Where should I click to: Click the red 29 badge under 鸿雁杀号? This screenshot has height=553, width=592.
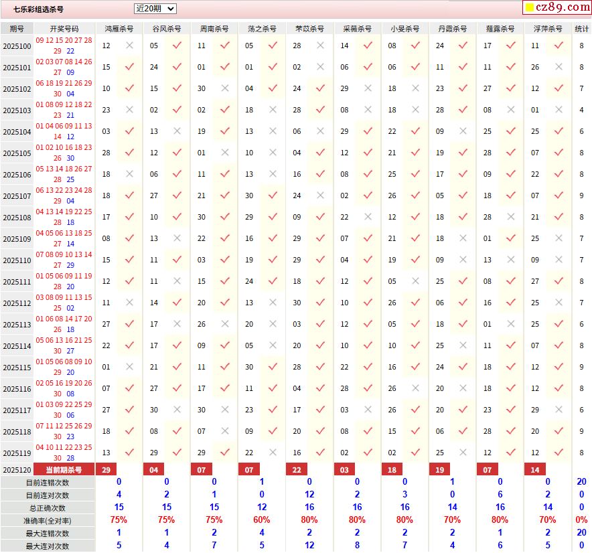coord(106,470)
